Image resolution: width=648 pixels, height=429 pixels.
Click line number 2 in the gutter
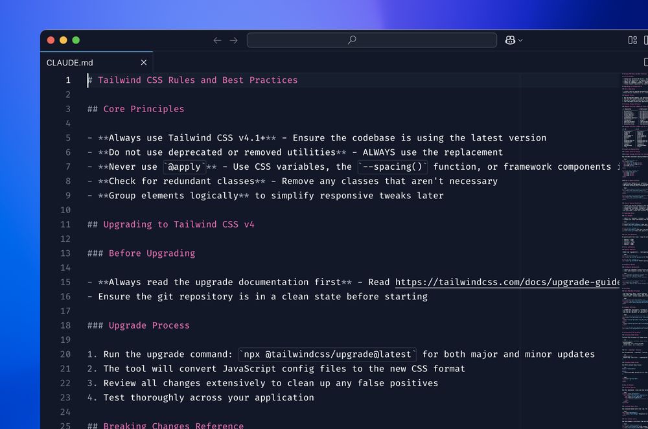68,95
